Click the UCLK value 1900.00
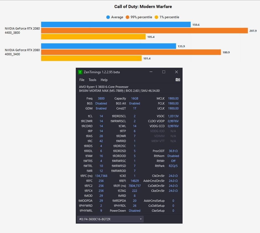This screenshot has width=260, height=233. click(173, 108)
